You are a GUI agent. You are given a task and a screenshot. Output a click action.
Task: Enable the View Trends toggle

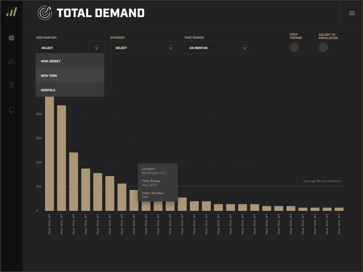click(300, 47)
